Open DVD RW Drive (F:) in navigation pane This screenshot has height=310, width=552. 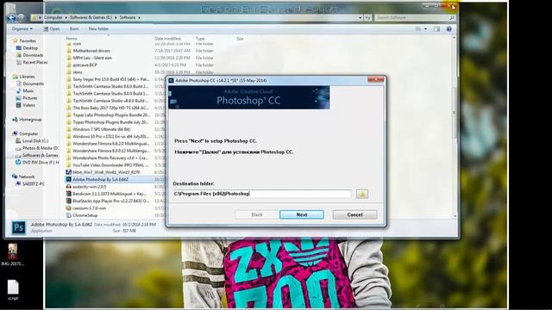pyautogui.click(x=41, y=163)
